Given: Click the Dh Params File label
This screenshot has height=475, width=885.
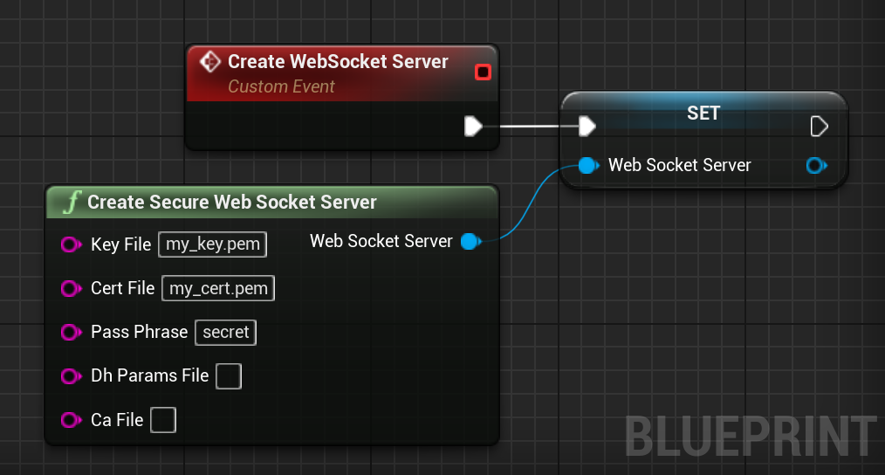Looking at the screenshot, I should (x=149, y=375).
